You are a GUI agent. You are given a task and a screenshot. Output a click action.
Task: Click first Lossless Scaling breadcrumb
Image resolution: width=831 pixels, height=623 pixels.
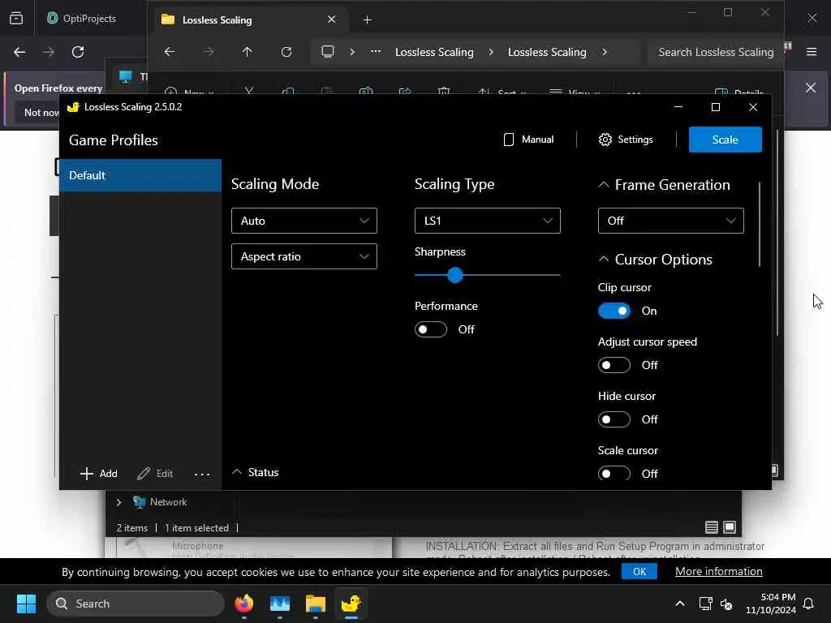coord(434,52)
